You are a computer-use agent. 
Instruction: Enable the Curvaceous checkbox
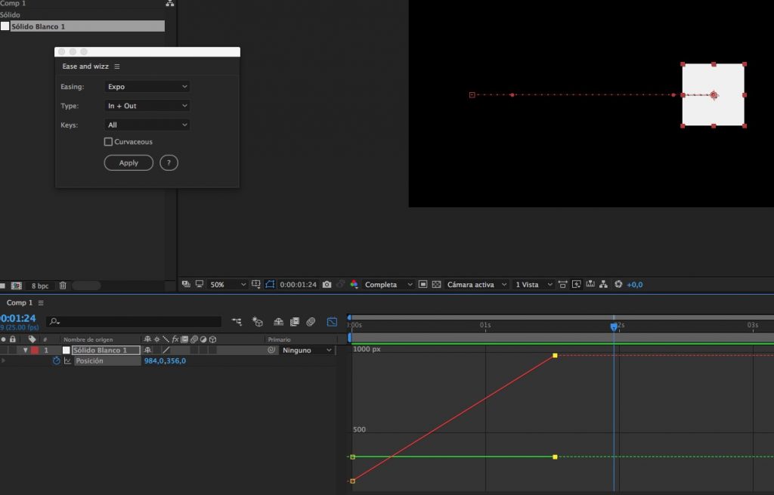point(109,142)
